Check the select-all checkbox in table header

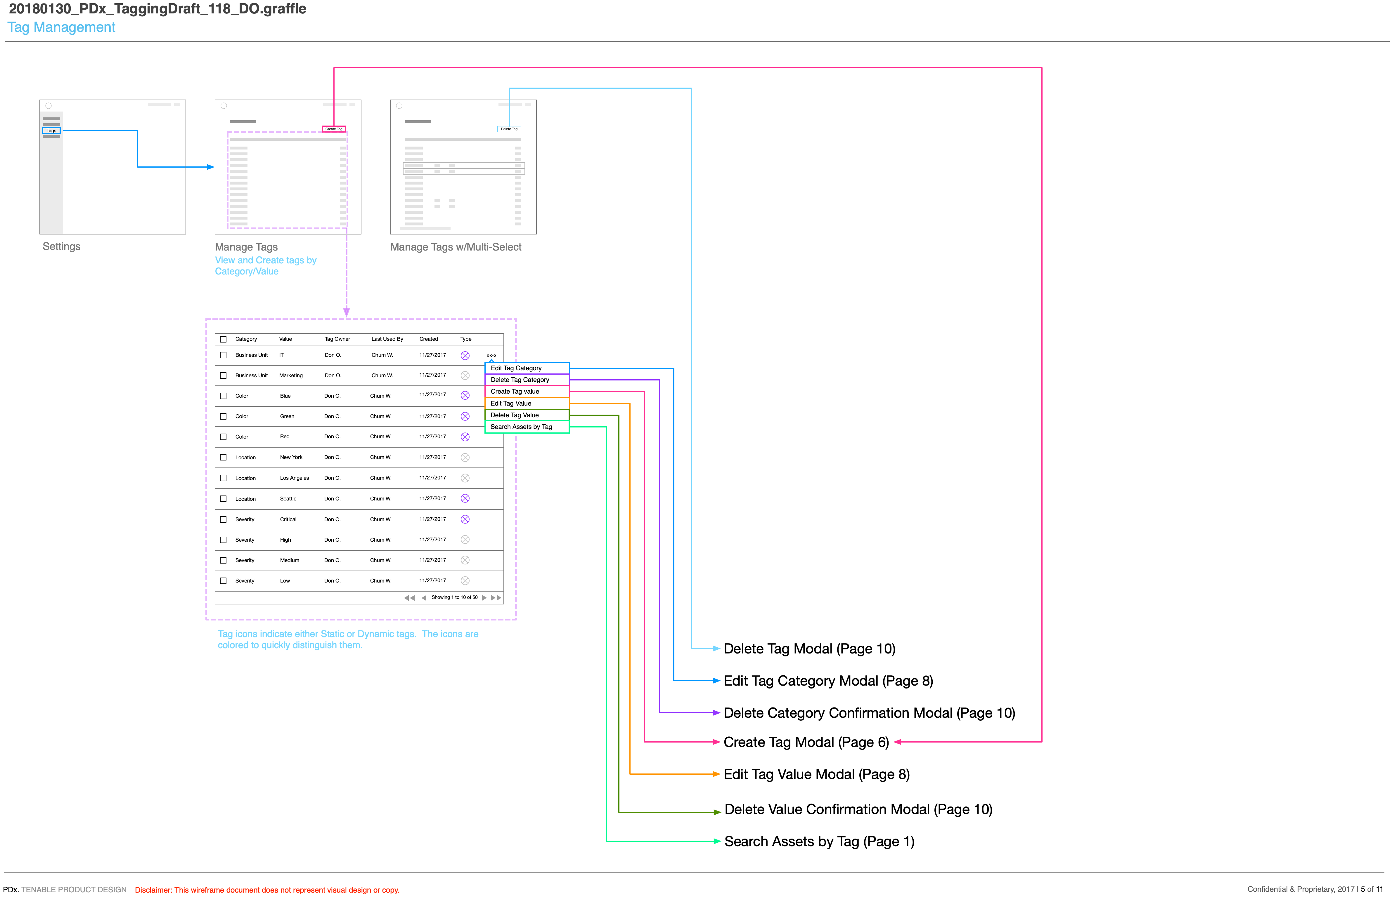[x=224, y=340]
